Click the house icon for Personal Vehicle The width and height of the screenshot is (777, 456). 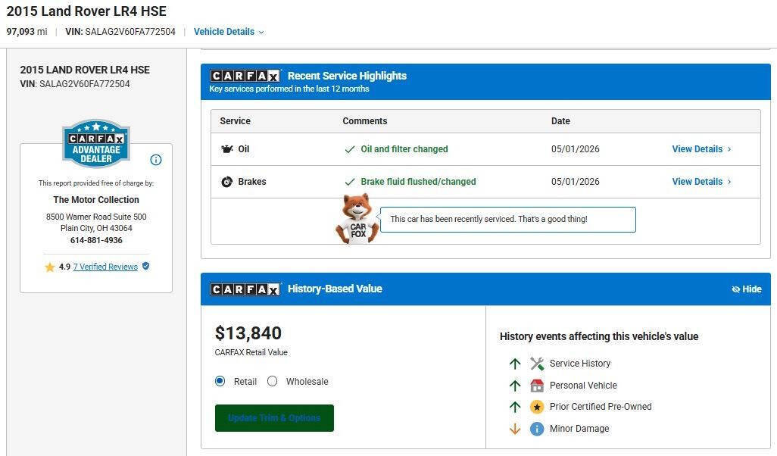537,385
